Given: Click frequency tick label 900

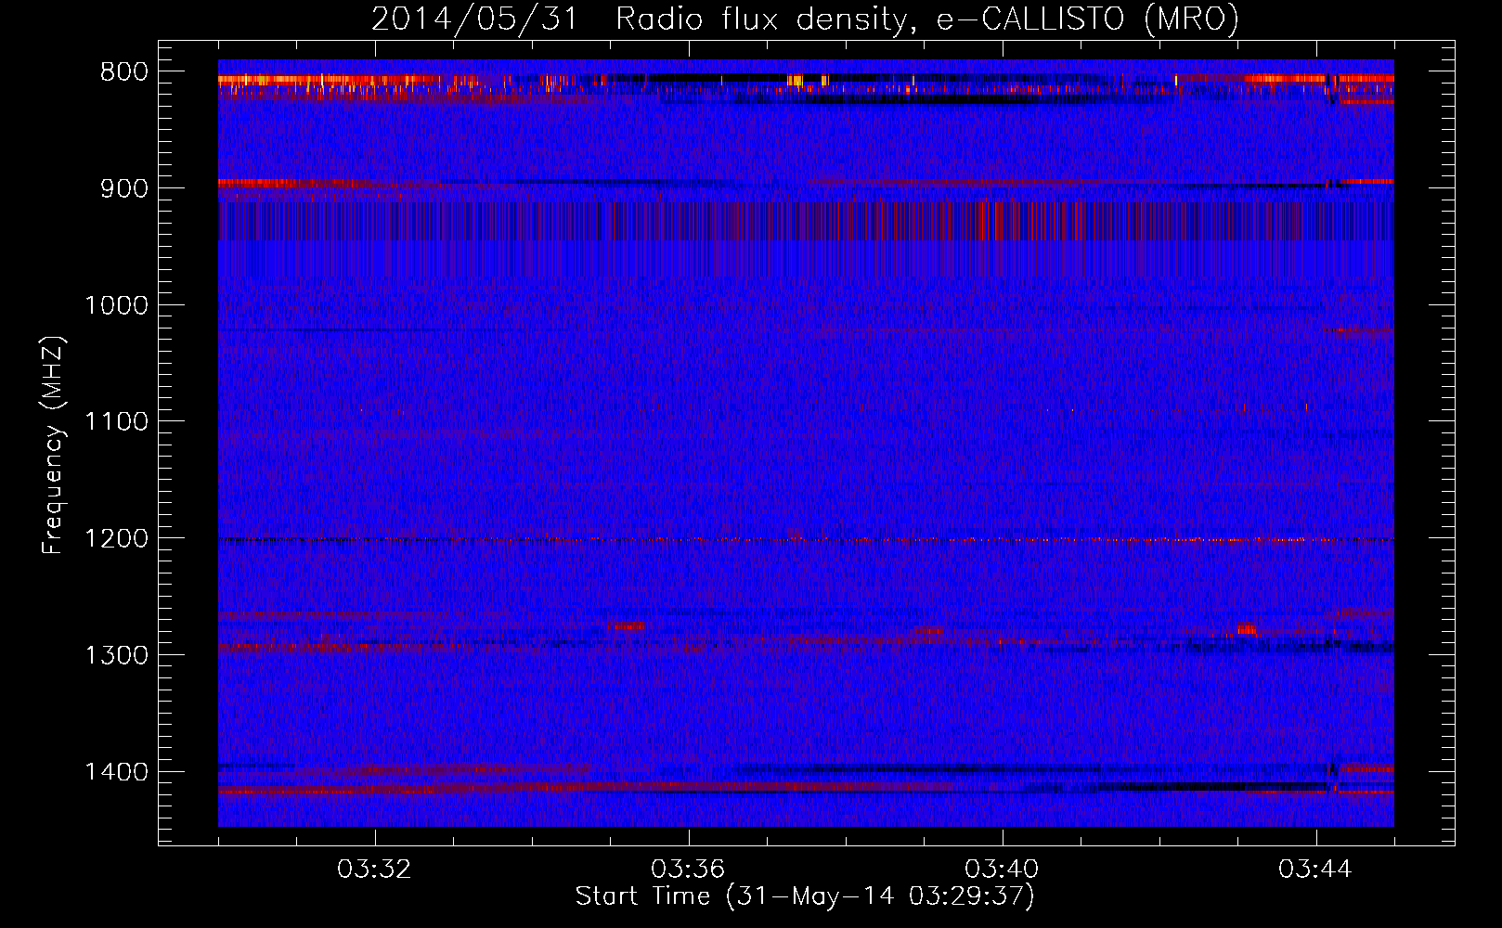Looking at the screenshot, I should pyautogui.click(x=124, y=188).
